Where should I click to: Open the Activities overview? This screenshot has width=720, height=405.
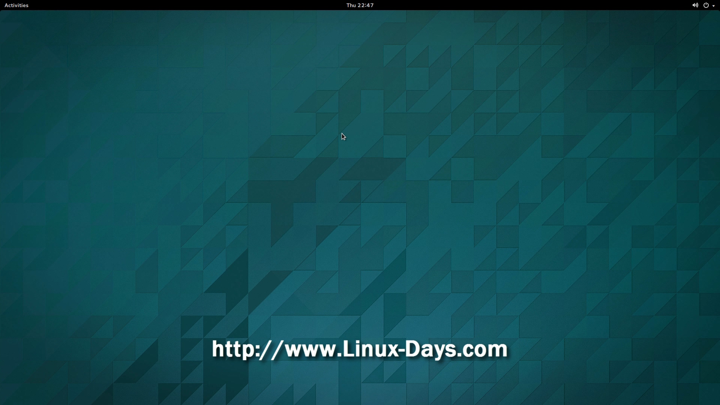click(x=16, y=5)
